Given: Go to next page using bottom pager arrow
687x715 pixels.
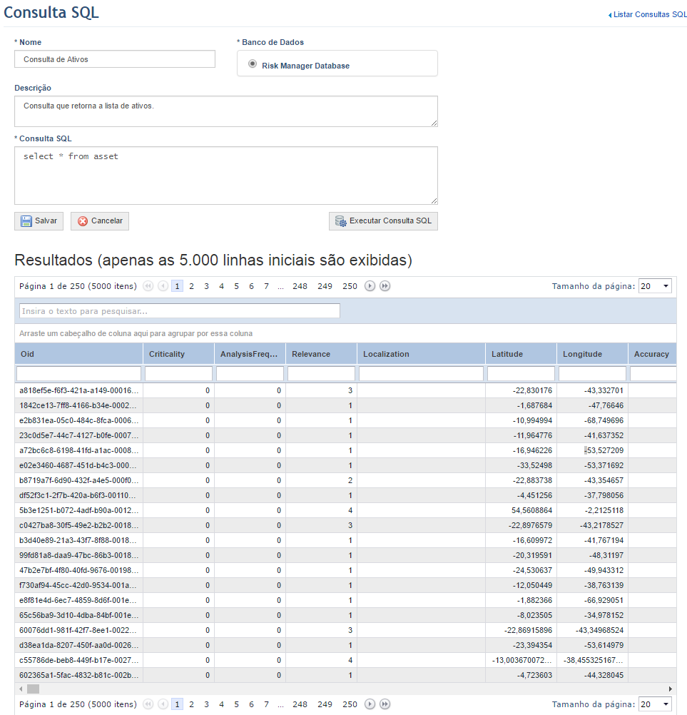Looking at the screenshot, I should tap(370, 704).
